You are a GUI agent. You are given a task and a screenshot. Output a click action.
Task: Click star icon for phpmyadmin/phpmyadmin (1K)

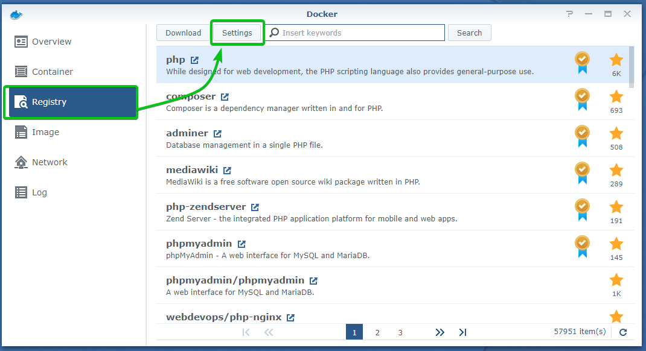(x=616, y=280)
